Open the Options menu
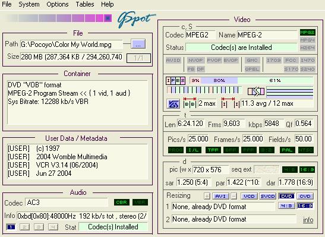The width and height of the screenshot is (325, 237). tap(58, 4)
